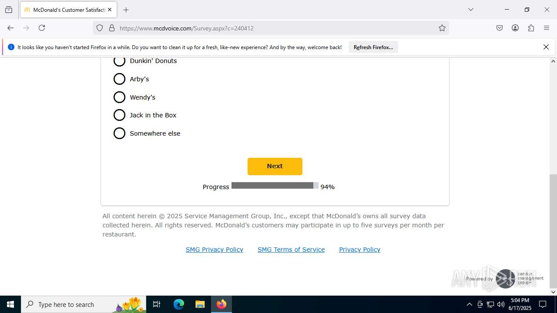This screenshot has width=557, height=313.
Task: Reload the current survey page
Action: pyautogui.click(x=42, y=28)
